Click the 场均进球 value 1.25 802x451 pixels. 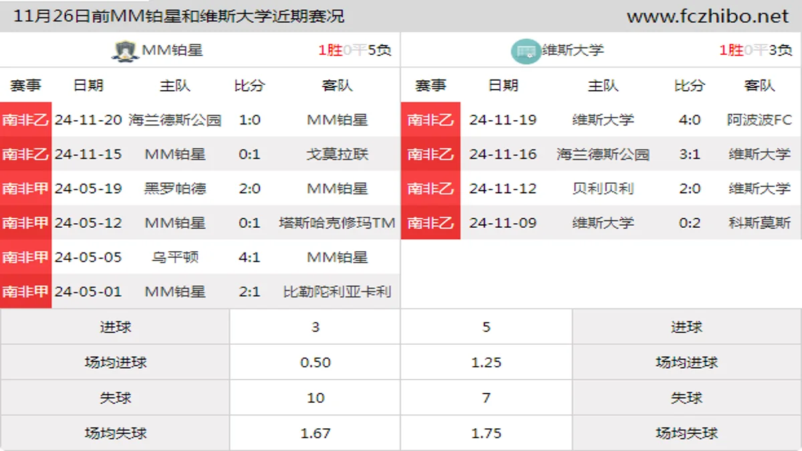coord(487,362)
